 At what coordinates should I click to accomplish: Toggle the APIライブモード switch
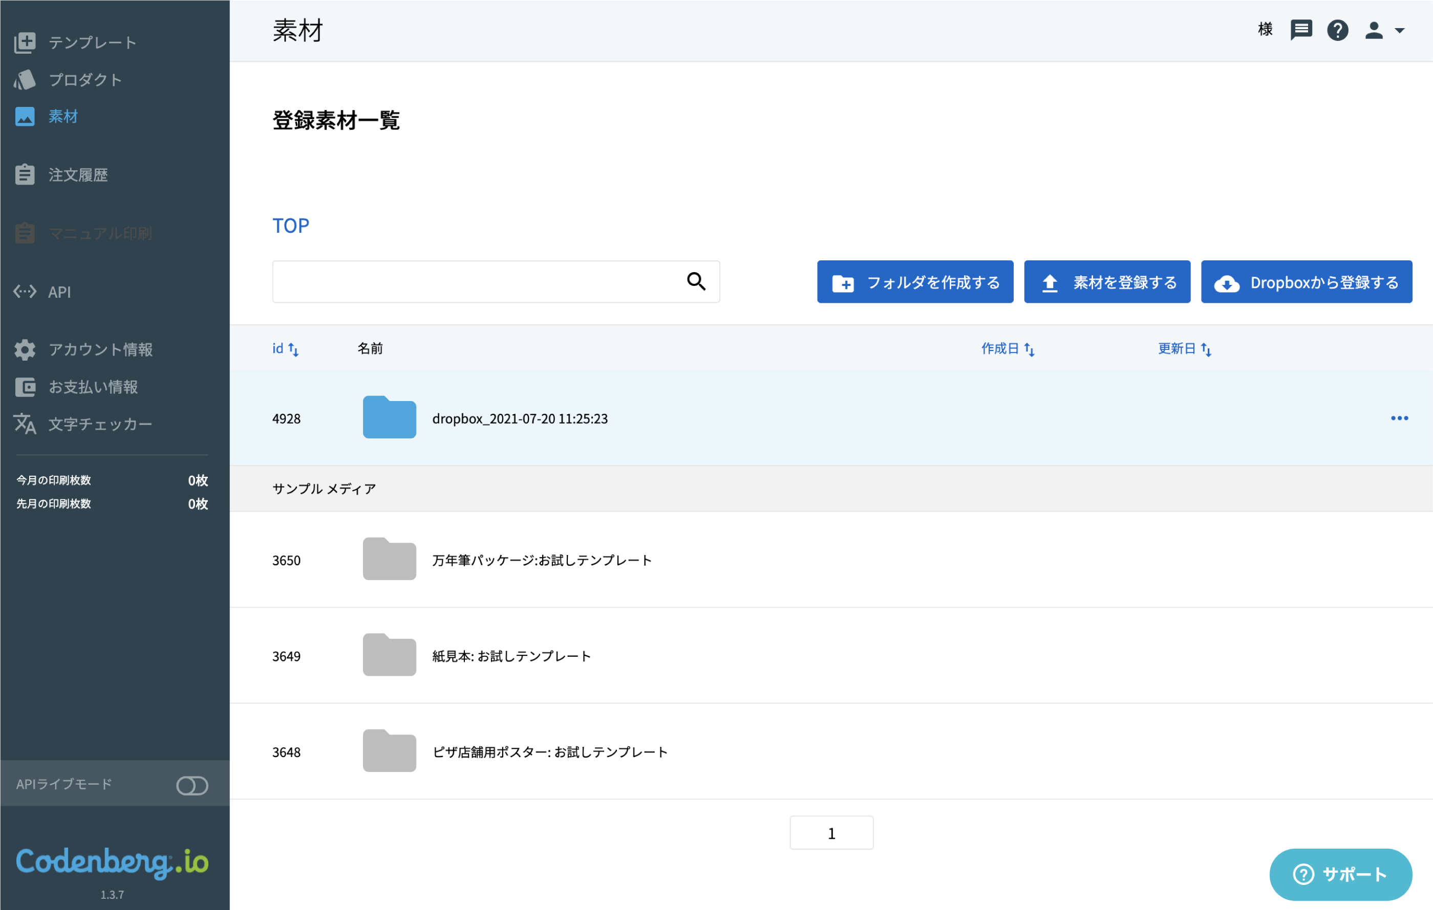tap(192, 785)
